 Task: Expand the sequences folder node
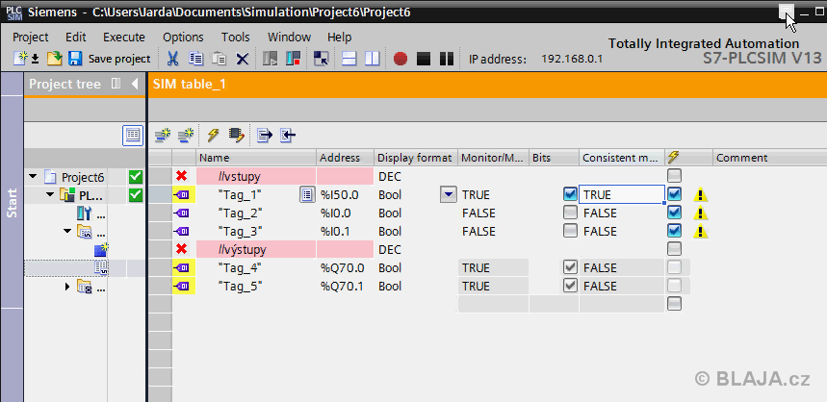point(67,287)
